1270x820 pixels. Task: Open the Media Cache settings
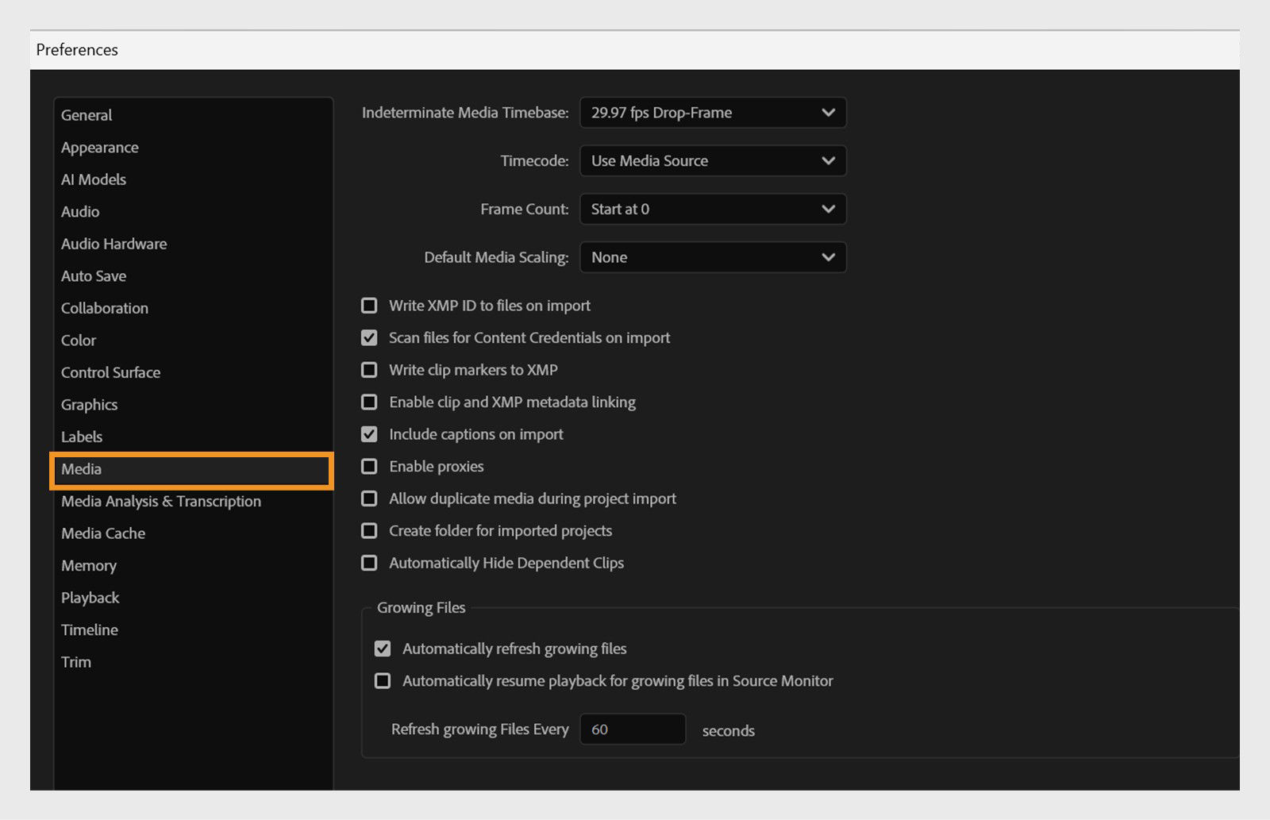coord(102,533)
